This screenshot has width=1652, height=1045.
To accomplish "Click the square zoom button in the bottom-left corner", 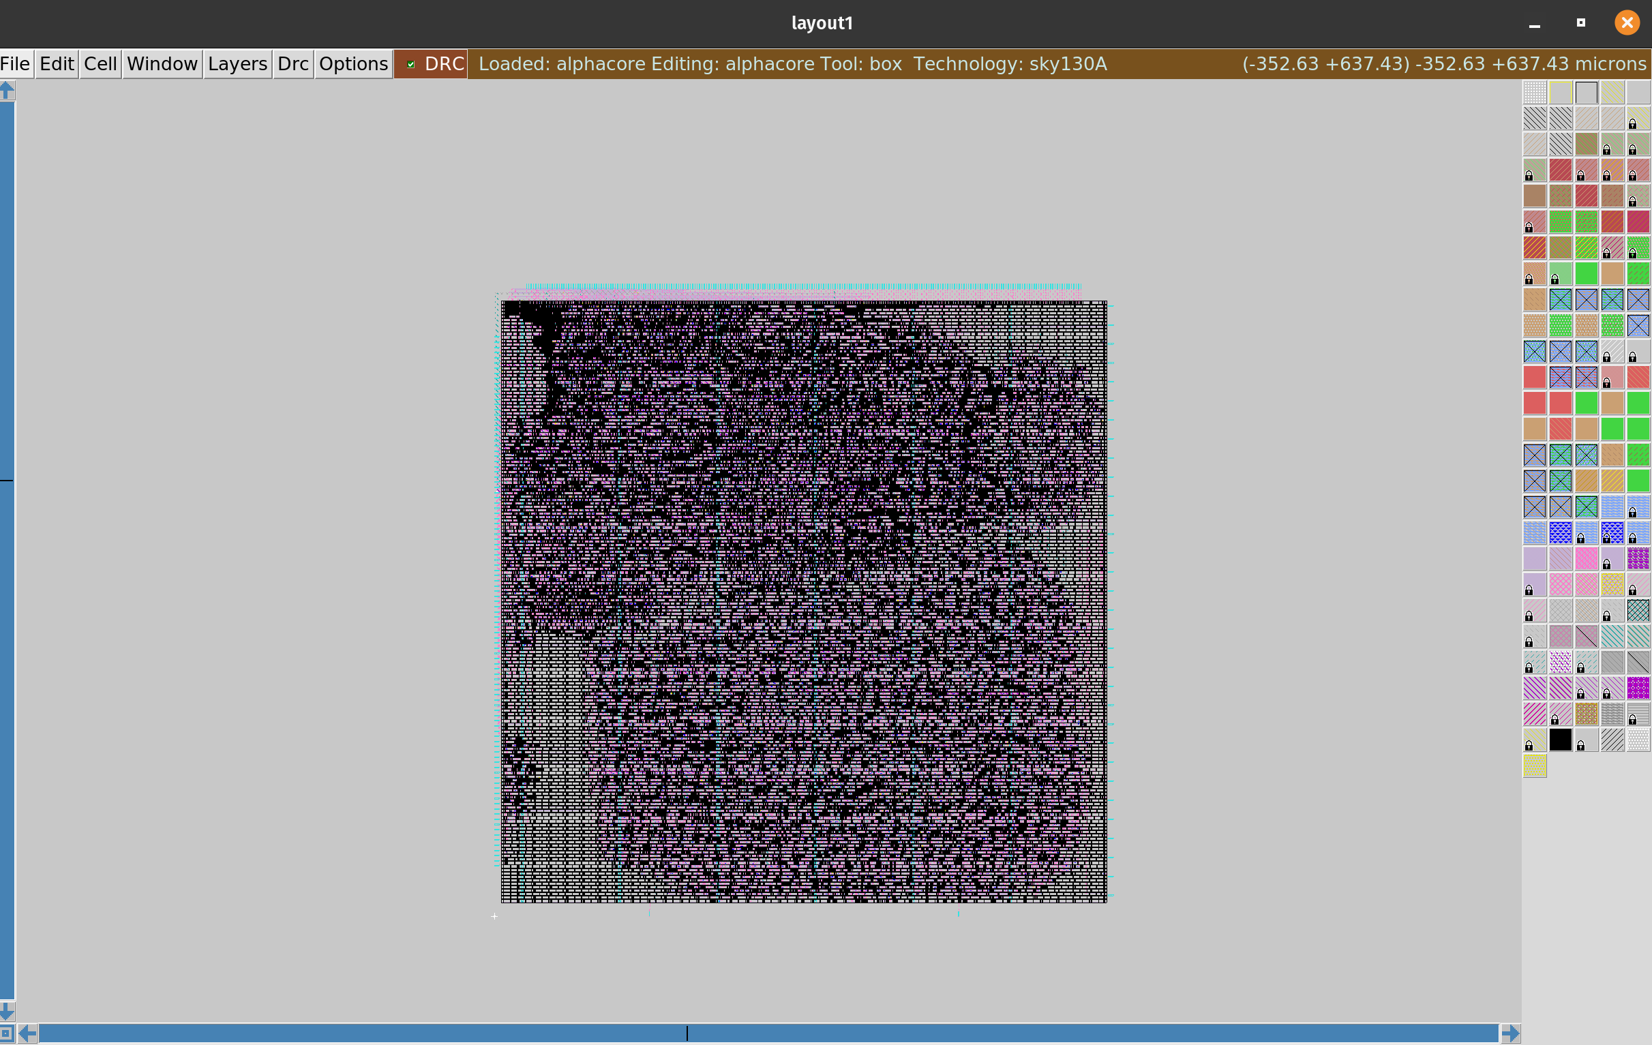I will pos(6,1033).
